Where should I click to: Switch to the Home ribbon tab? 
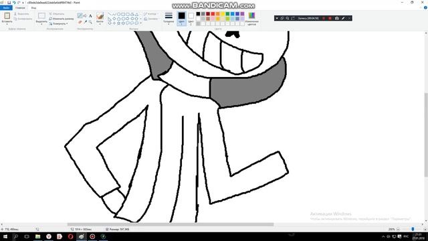pyautogui.click(x=20, y=8)
